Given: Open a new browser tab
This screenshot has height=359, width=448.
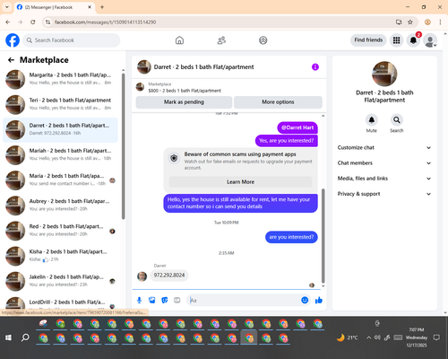Looking at the screenshot, I should tap(102, 7).
